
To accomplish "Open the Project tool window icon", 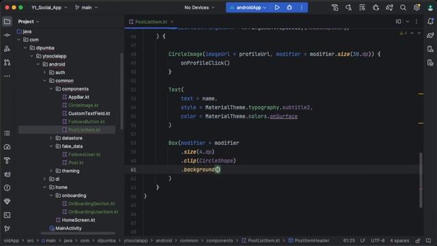I will click(7, 21).
